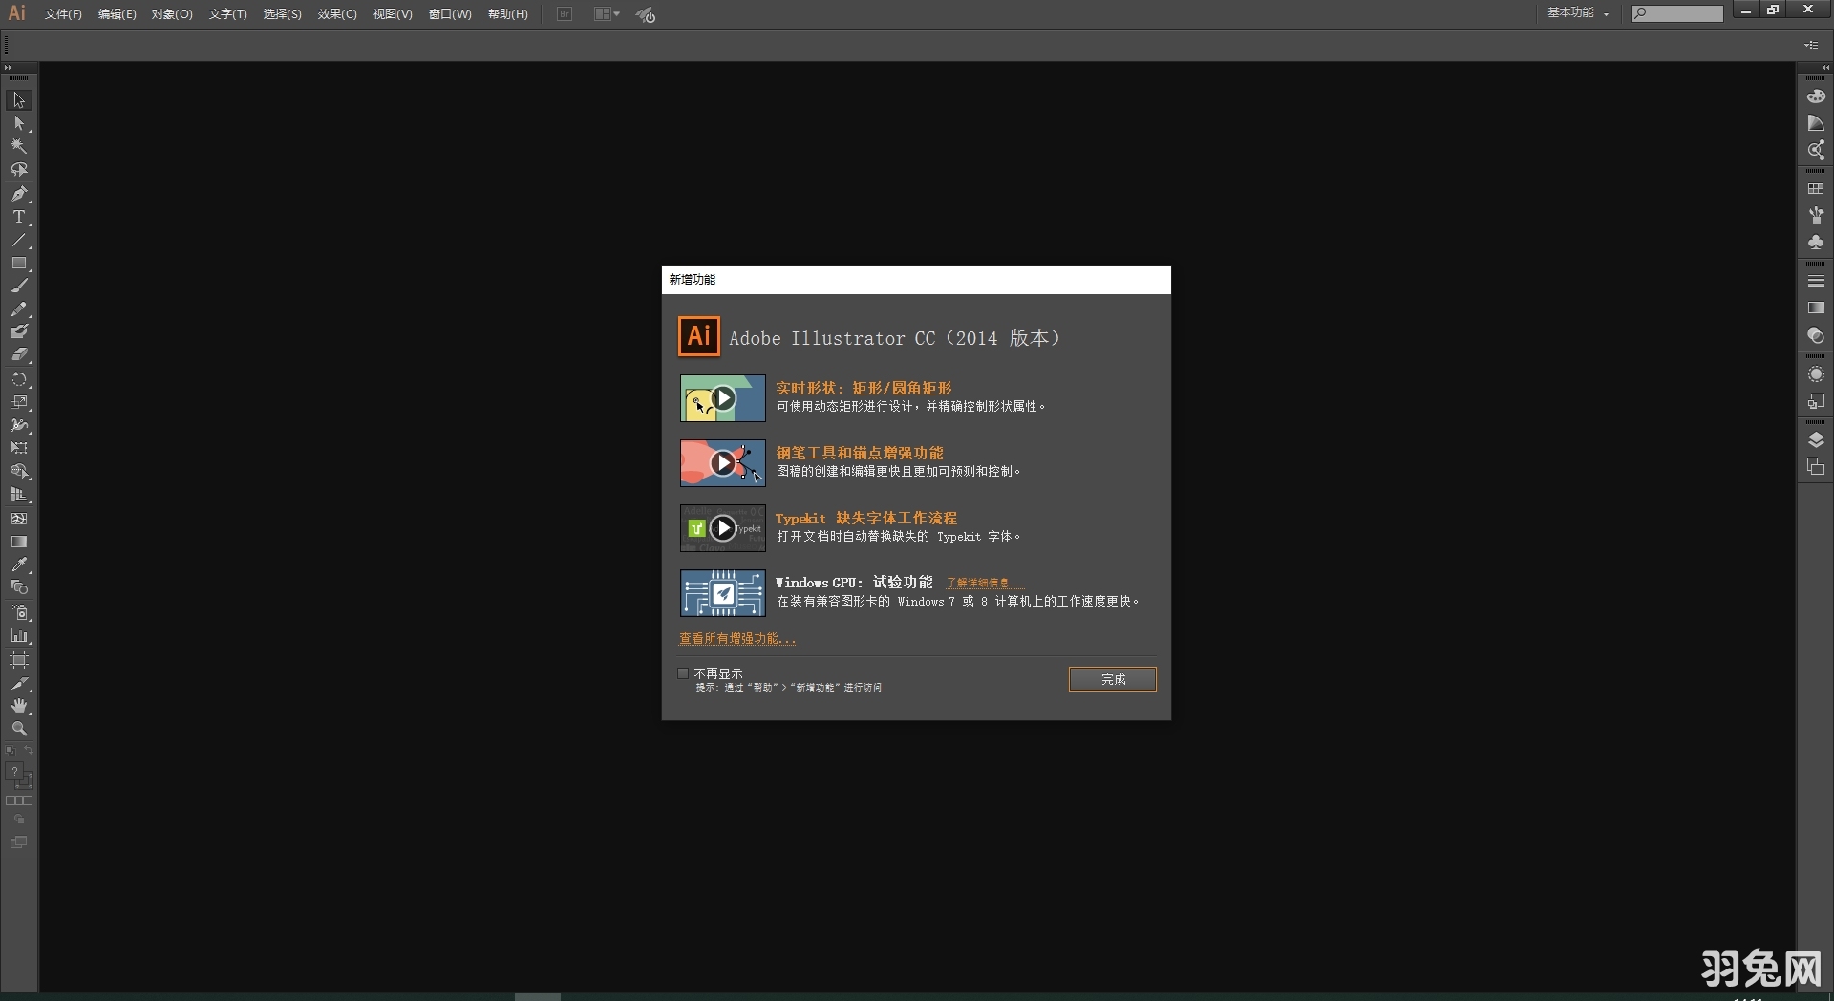Image resolution: width=1834 pixels, height=1001 pixels.
Task: Select the Hand tool
Action: pyautogui.click(x=19, y=705)
